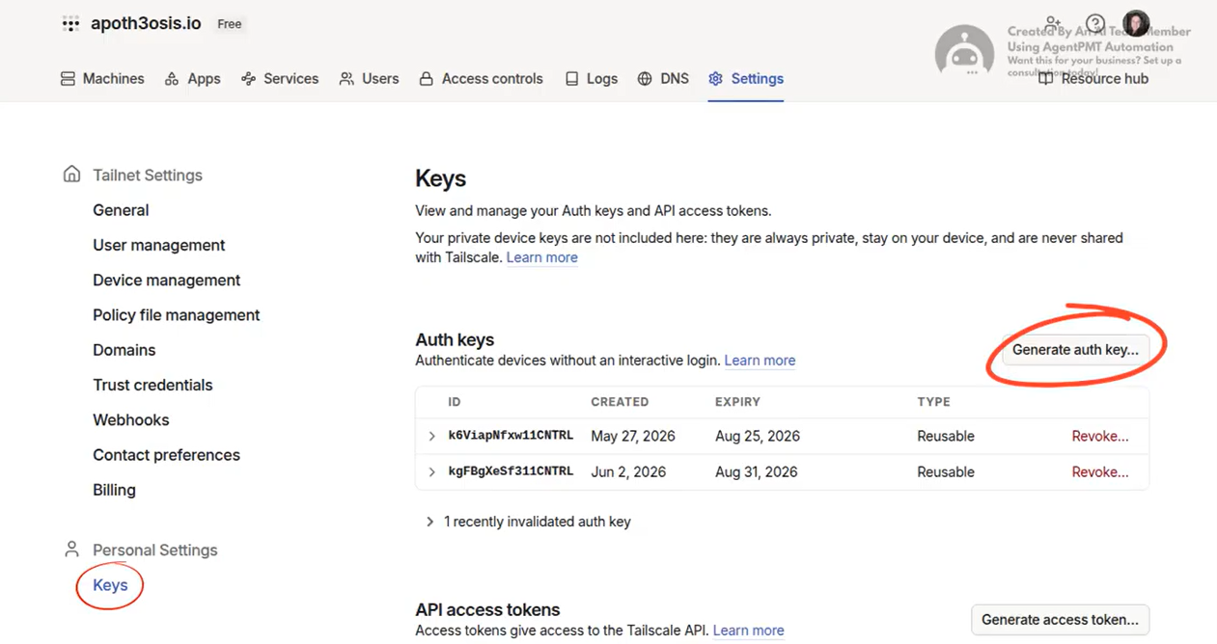
Task: Click the Services icon in navigation
Action: point(248,79)
